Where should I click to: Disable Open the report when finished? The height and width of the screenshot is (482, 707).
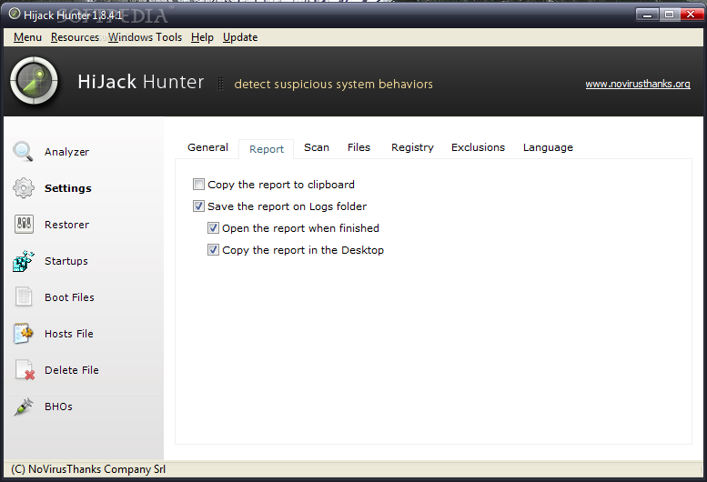click(x=213, y=228)
